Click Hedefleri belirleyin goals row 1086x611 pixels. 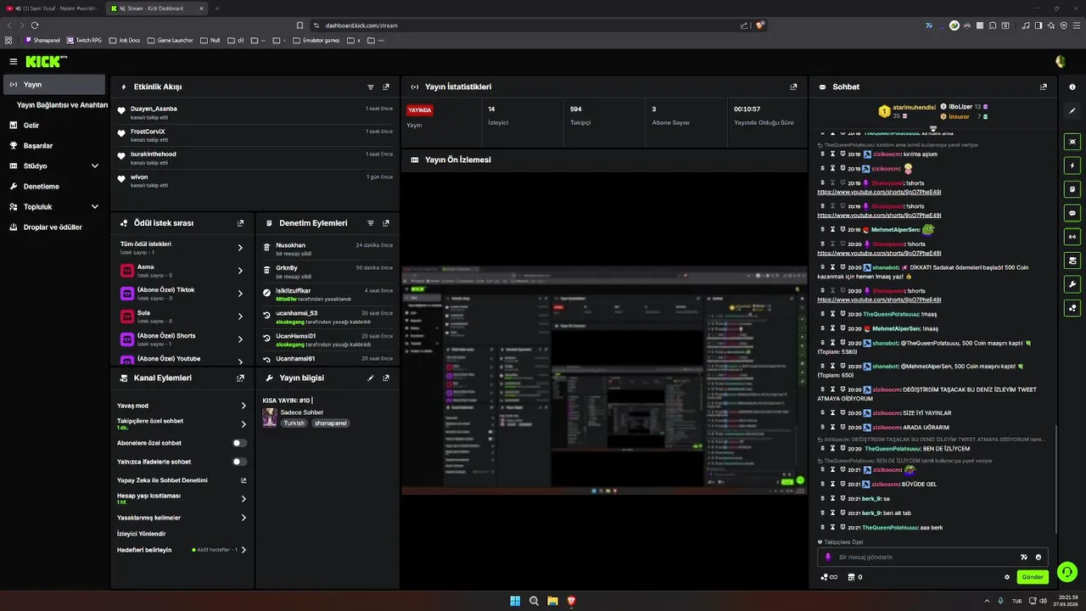[182, 550]
